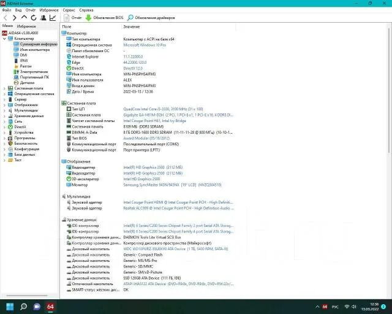Refresh the report with the reload icon
Image resolution: width=392 pixels, height=314 pixels.
pyautogui.click(x=34, y=18)
